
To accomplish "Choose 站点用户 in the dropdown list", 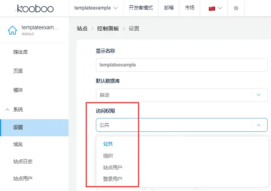I will pos(113,167).
